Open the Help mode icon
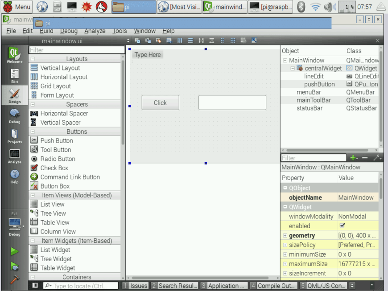Image resolution: width=388 pixels, height=291 pixels. [x=14, y=176]
